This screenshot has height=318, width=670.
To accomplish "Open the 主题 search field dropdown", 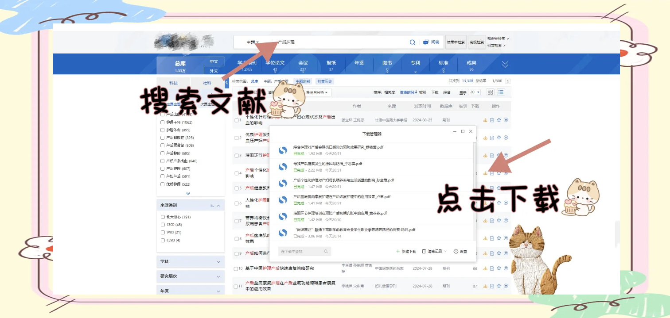I will point(253,42).
